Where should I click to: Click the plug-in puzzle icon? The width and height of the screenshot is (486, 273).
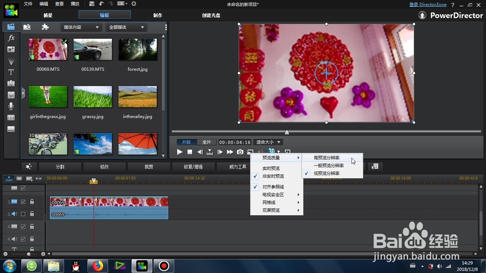point(45,27)
